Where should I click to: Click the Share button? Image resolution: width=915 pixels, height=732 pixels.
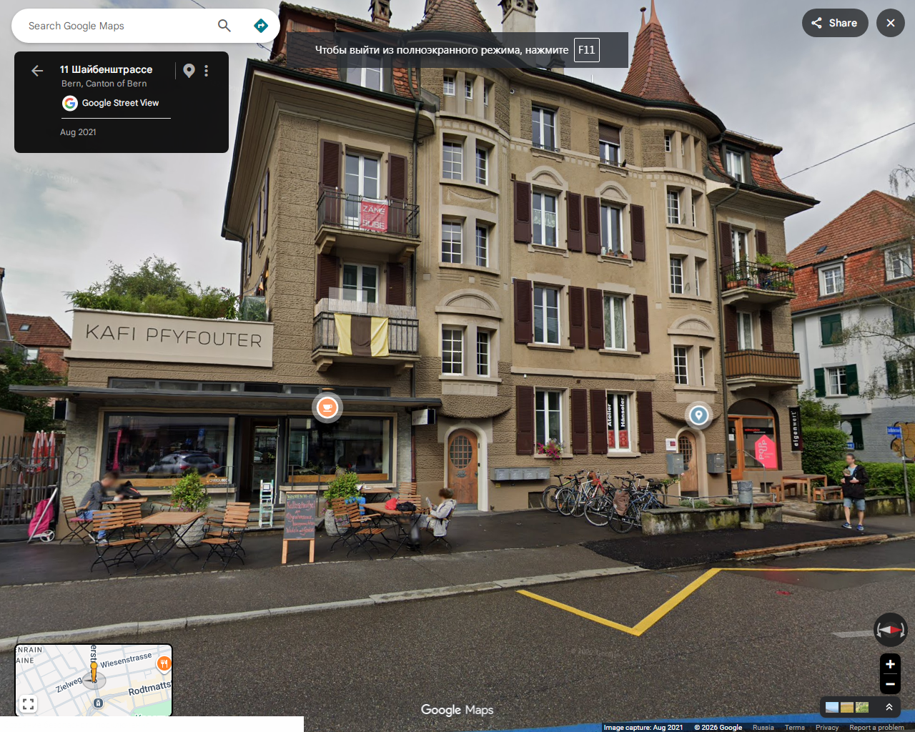tap(835, 23)
